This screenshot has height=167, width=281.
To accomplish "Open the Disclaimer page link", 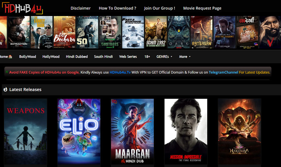I will tap(80, 8).
